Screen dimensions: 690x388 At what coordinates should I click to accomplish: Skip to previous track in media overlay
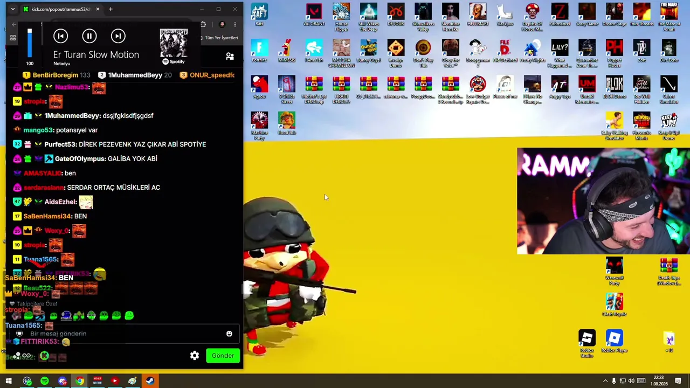[60, 36]
